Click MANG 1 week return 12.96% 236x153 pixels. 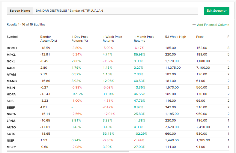pyautogui.click(x=108, y=81)
